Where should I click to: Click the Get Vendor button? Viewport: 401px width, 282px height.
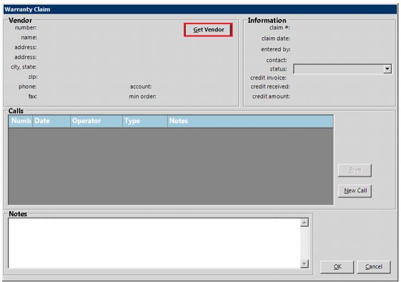pyautogui.click(x=208, y=30)
